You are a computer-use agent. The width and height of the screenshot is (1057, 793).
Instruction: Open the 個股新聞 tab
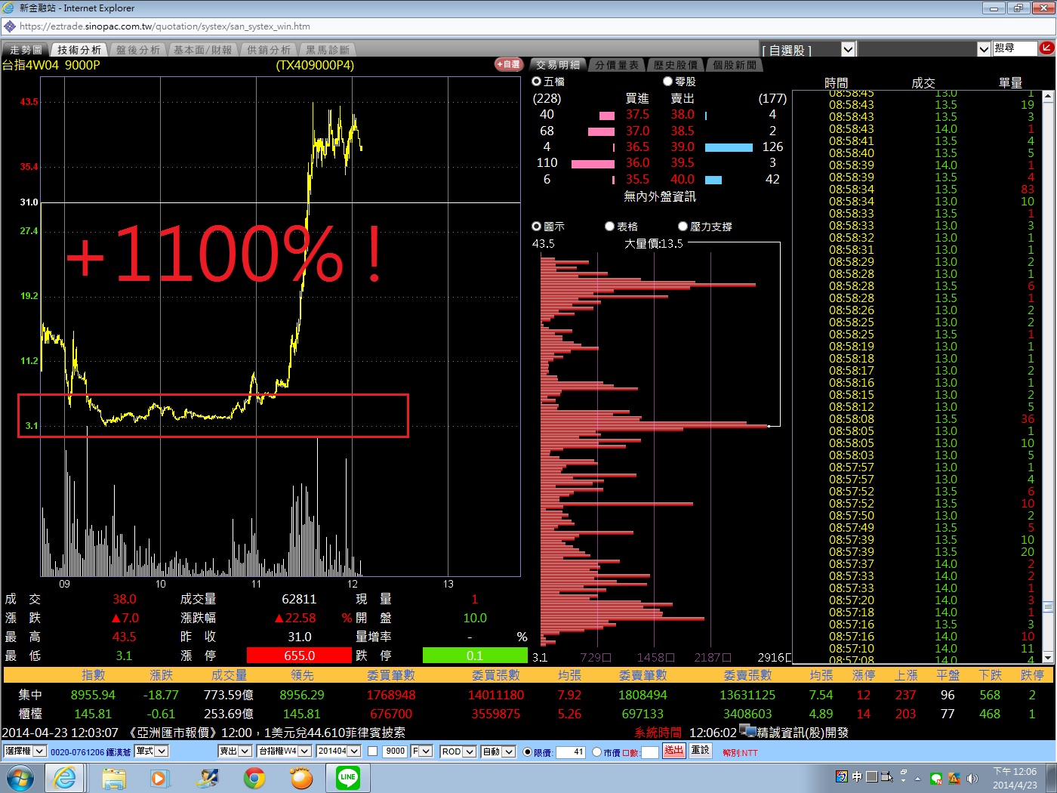[x=735, y=65]
